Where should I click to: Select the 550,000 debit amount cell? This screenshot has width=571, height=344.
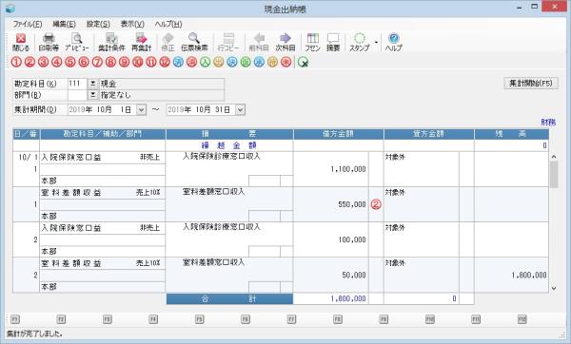(x=331, y=204)
